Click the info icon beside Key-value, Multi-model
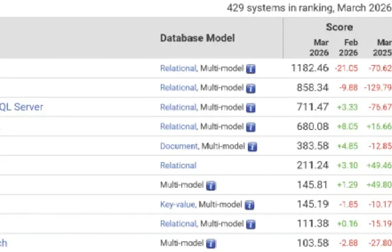This screenshot has height=252, width=392. coord(249,204)
